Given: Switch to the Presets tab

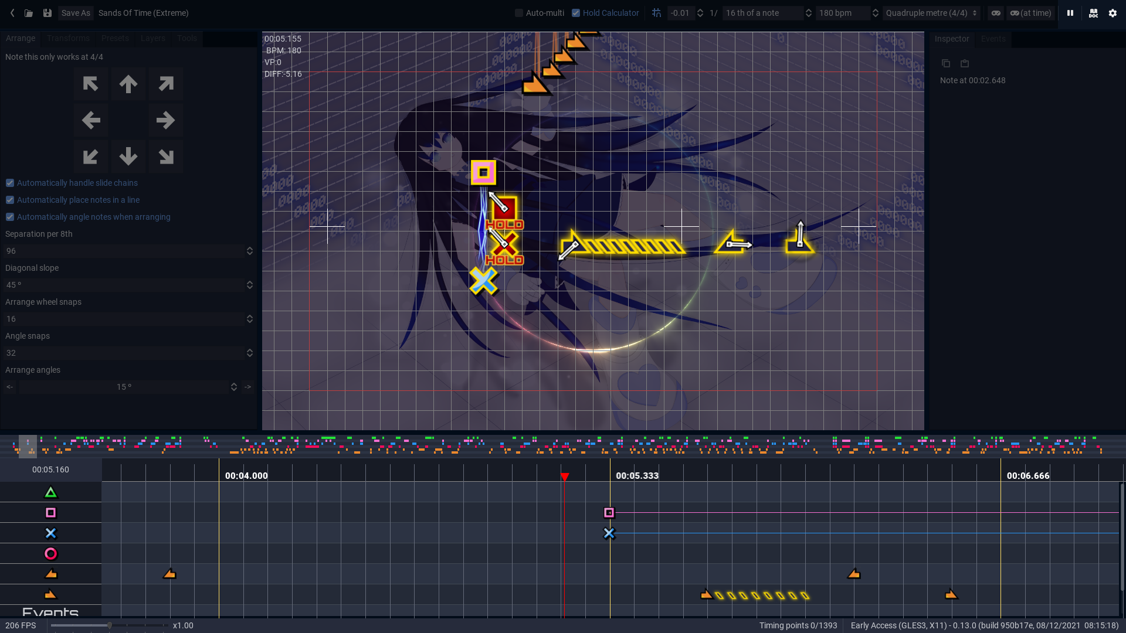Looking at the screenshot, I should [x=115, y=38].
